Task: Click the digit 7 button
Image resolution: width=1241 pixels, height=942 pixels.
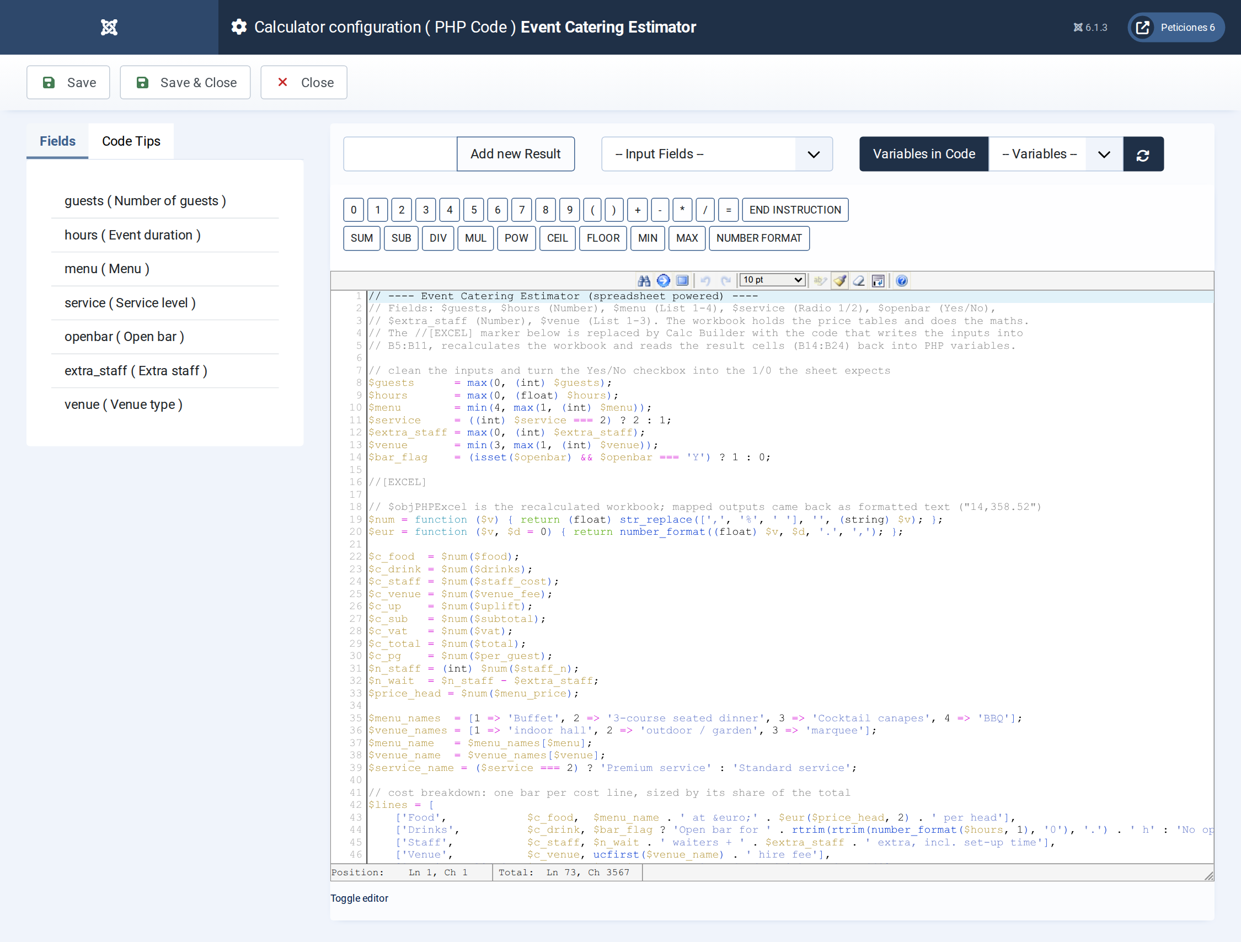Action: [522, 210]
